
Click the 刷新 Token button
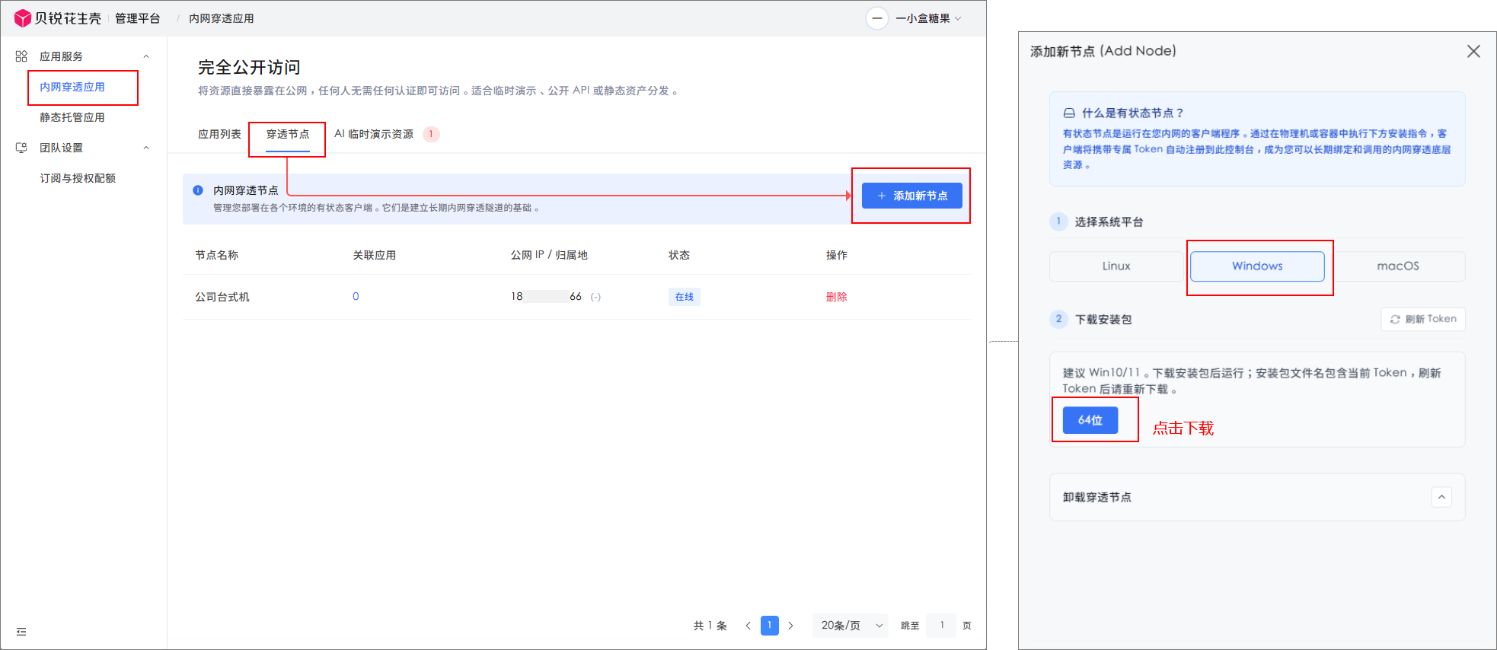click(x=1423, y=319)
